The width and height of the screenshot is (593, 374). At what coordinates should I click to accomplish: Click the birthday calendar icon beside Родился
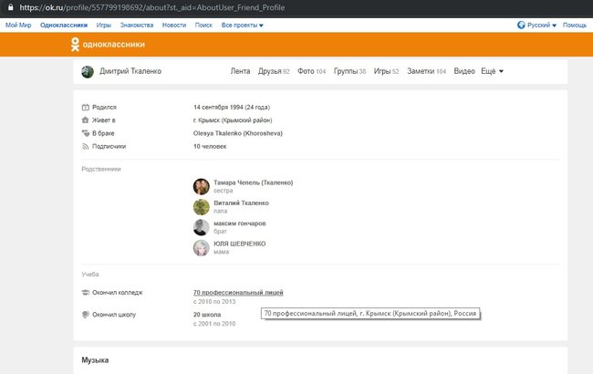click(86, 108)
